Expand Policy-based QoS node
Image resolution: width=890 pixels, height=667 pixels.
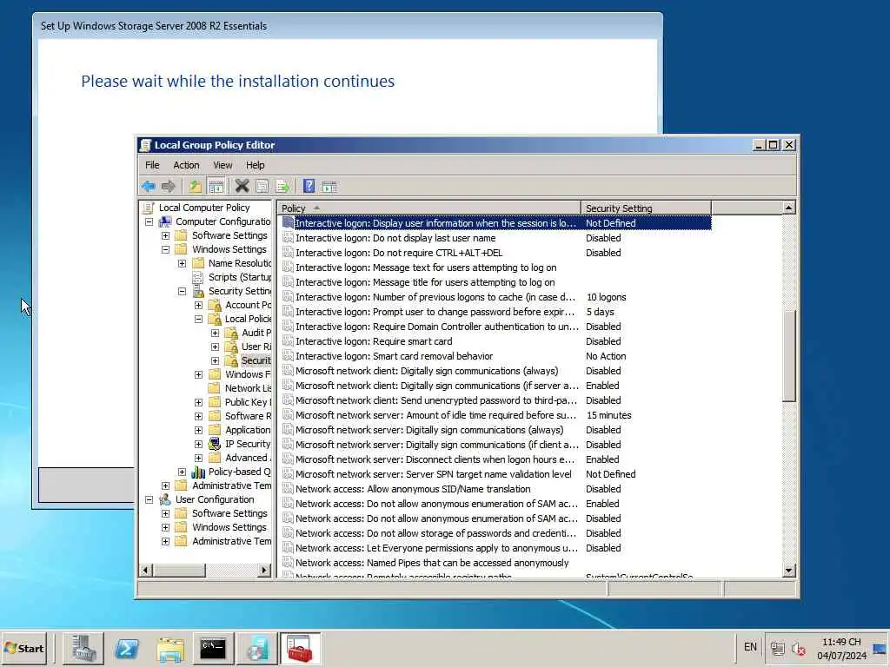[182, 472]
